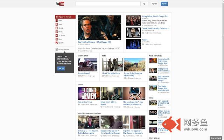Image resolution: width=224 pixels, height=140 pixels.
Task: Click the Send feedback button
Action: (216, 138)
